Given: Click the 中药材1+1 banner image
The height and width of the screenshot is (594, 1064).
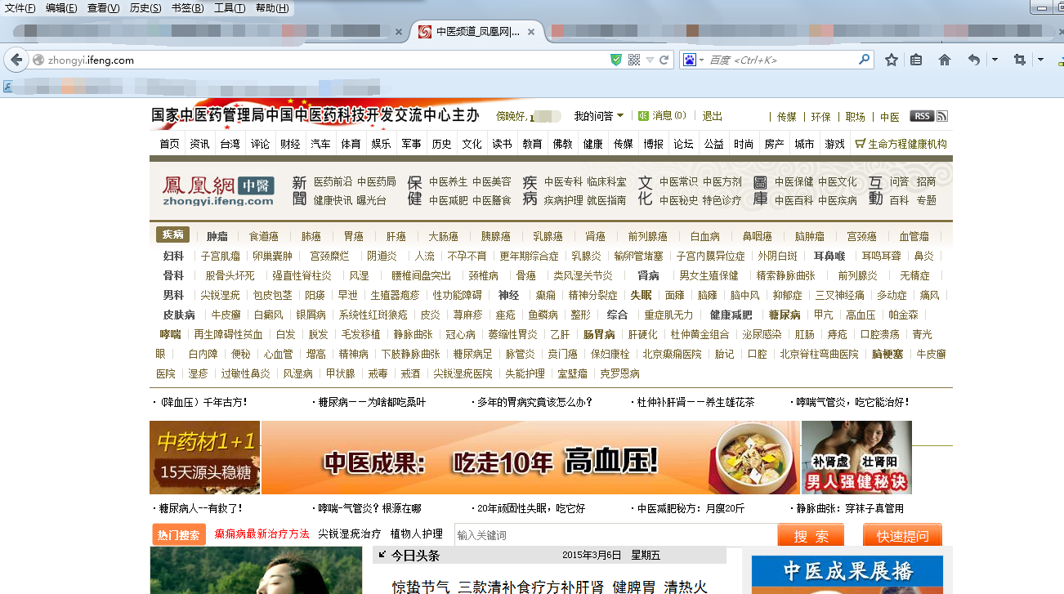Looking at the screenshot, I should (x=204, y=458).
